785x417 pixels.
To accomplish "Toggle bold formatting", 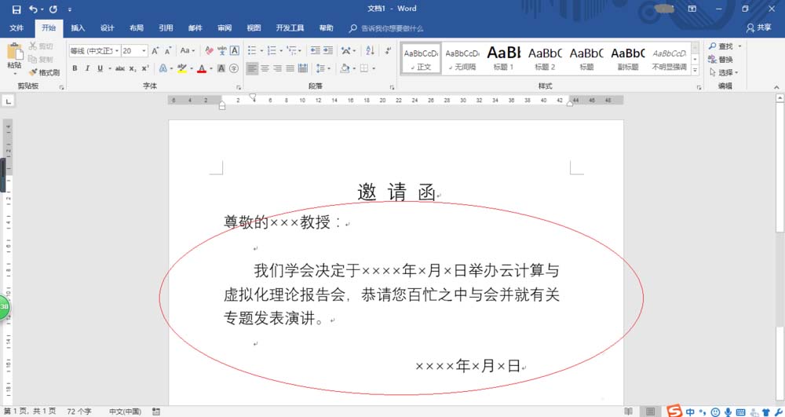I will 75,68.
